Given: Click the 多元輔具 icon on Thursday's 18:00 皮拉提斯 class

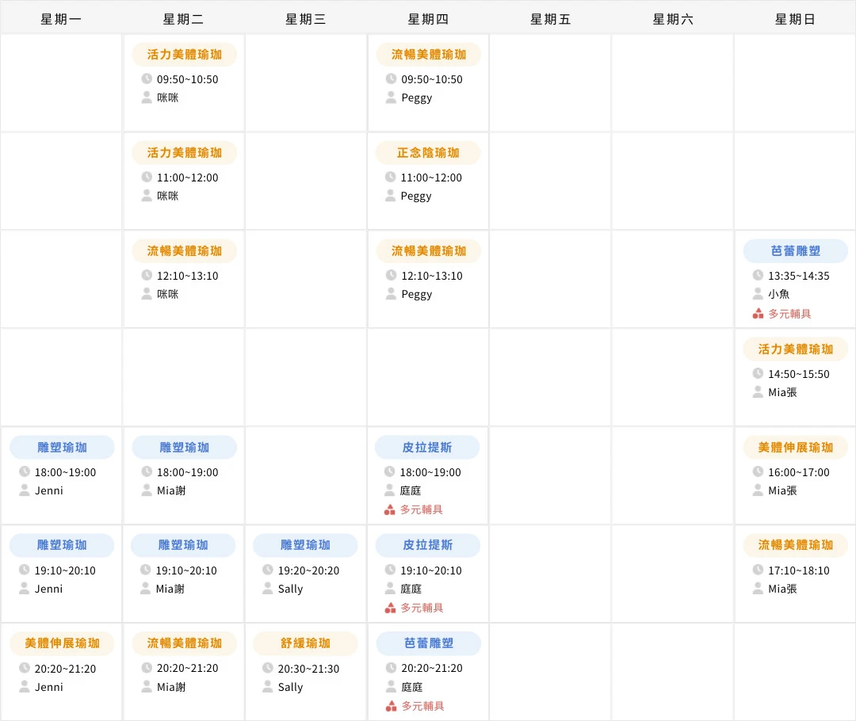Looking at the screenshot, I should [389, 509].
